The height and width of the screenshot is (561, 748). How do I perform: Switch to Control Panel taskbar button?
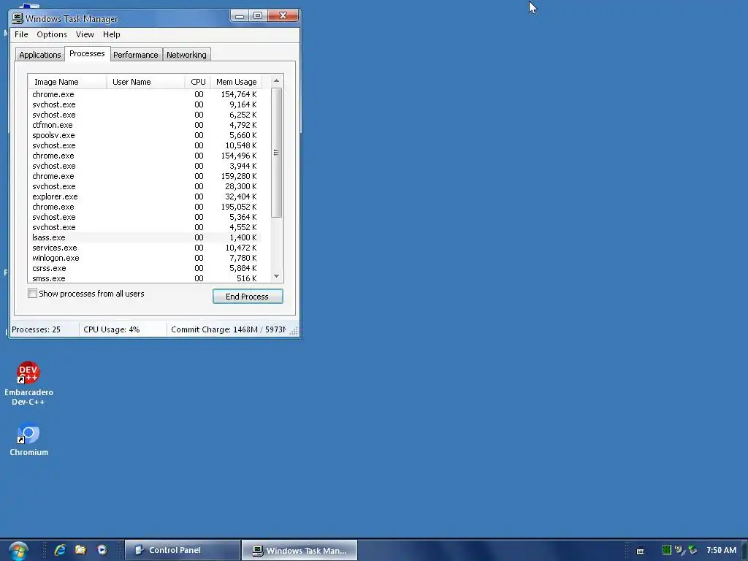182,550
